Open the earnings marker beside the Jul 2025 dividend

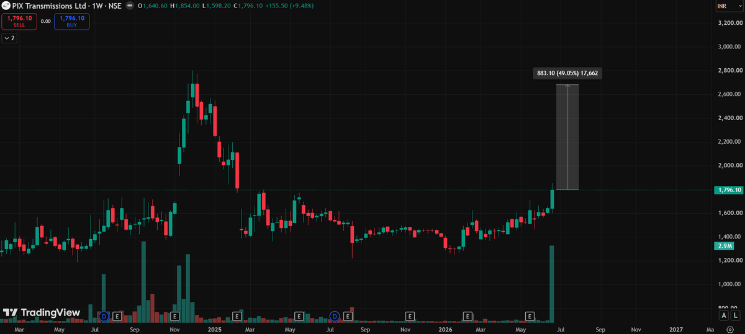click(348, 316)
